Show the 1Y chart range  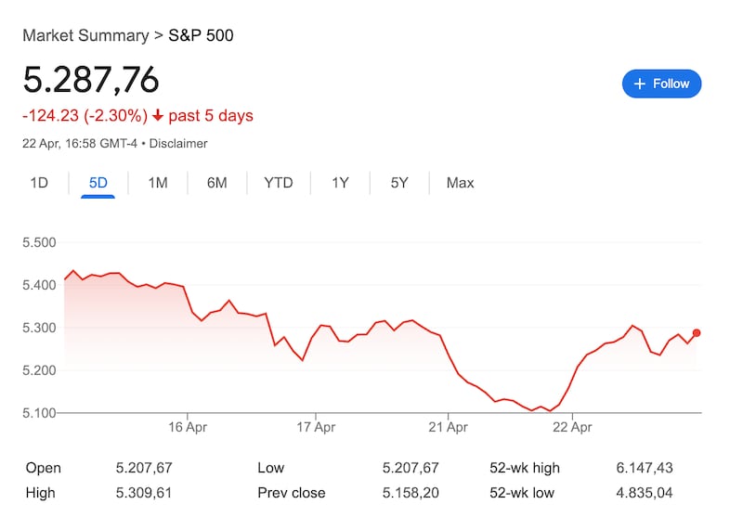(x=340, y=183)
